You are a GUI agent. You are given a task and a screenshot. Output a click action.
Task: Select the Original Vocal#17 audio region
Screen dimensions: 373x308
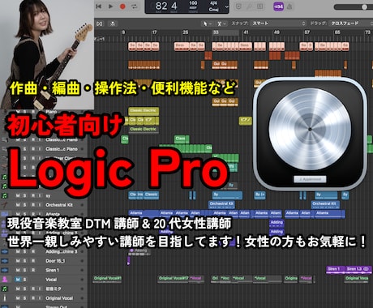coord(174,279)
